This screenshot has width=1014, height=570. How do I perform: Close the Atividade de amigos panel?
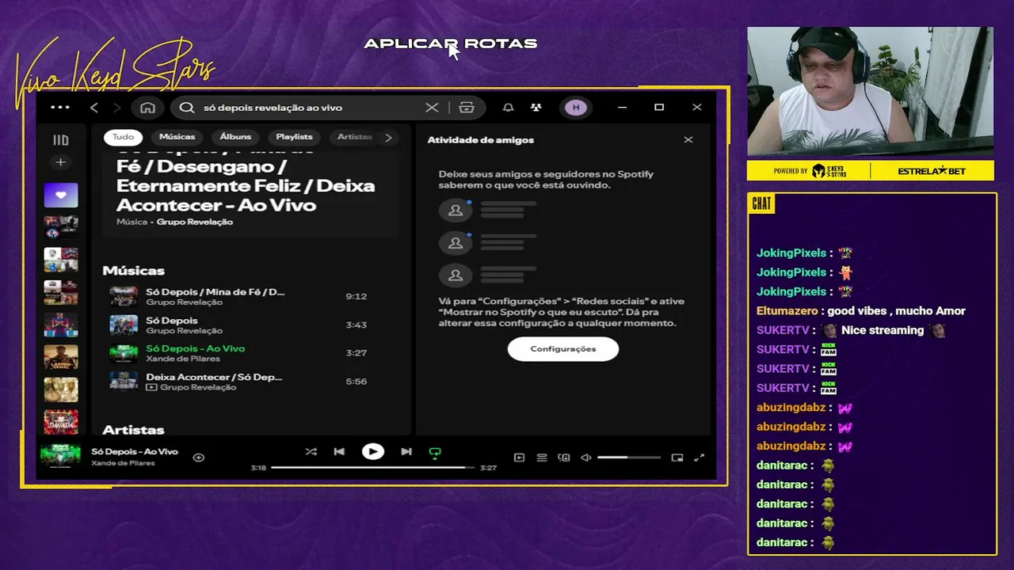[688, 139]
